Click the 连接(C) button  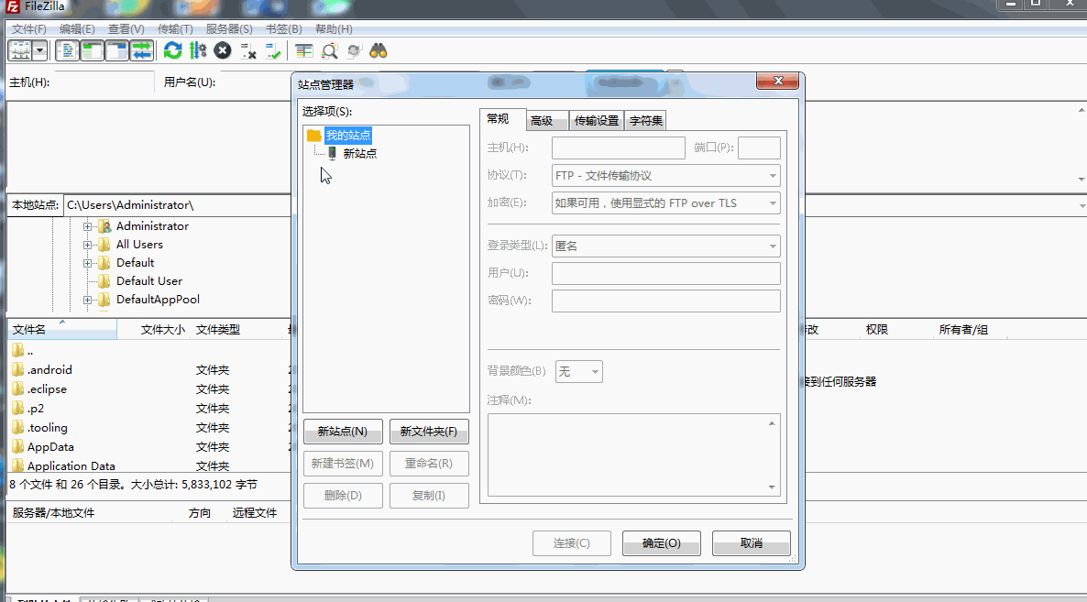(572, 543)
